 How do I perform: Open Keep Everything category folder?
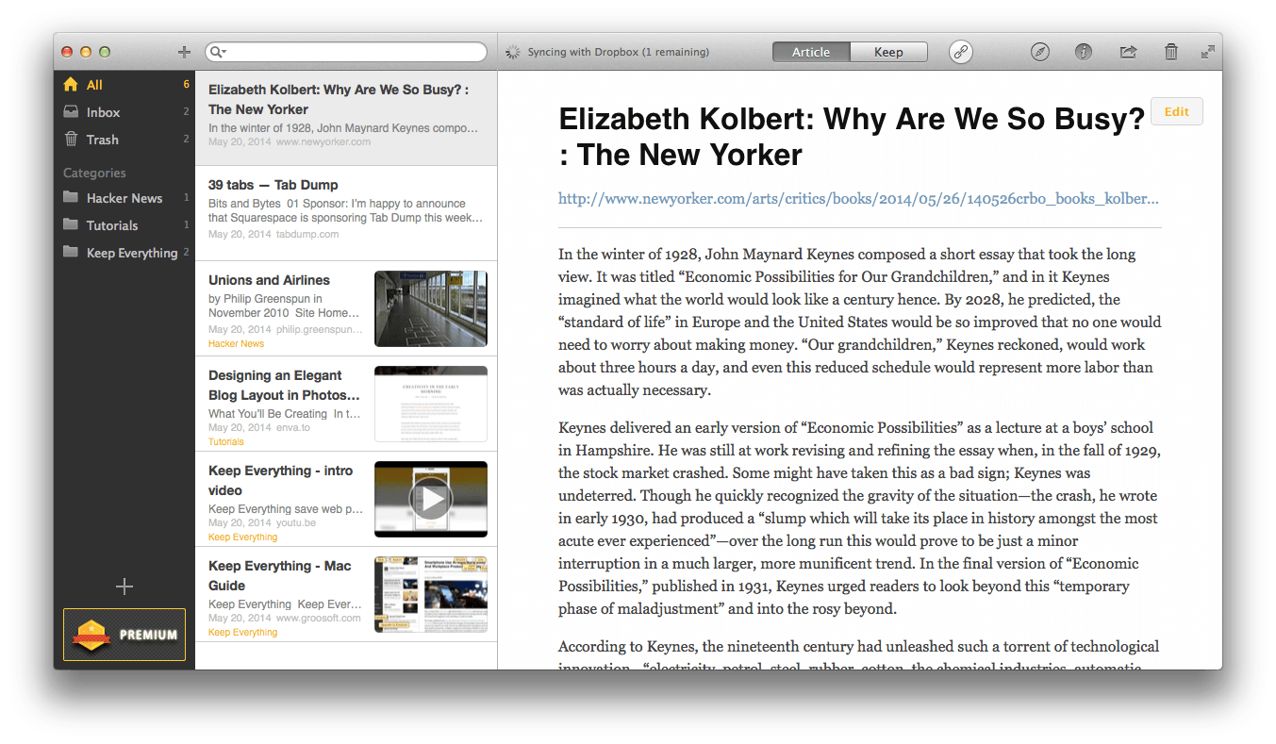tap(124, 253)
